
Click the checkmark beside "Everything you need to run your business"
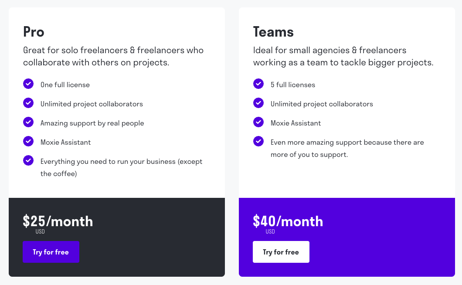coord(28,160)
